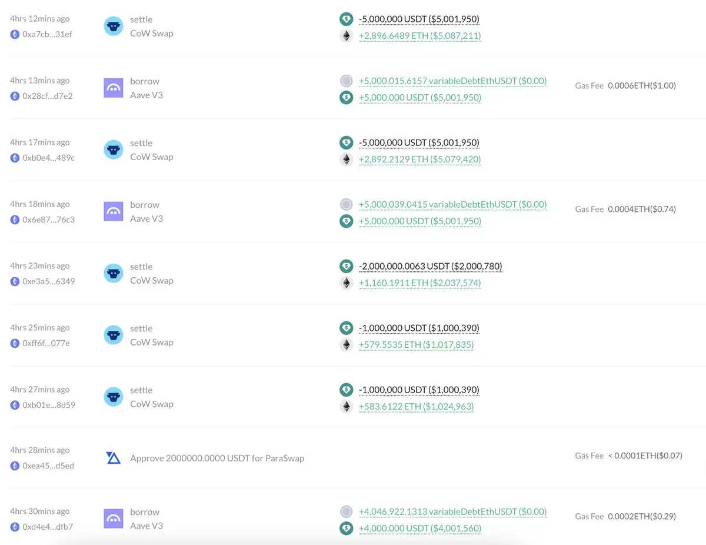Click CoW Swap icon in 0xff6f...077e row
706x545 pixels.
click(114, 335)
